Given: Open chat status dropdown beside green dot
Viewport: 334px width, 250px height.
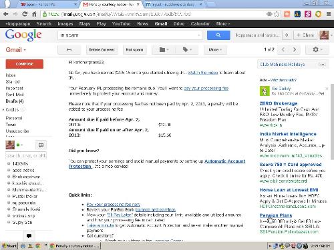Looking at the screenshot, I should tap(22, 145).
